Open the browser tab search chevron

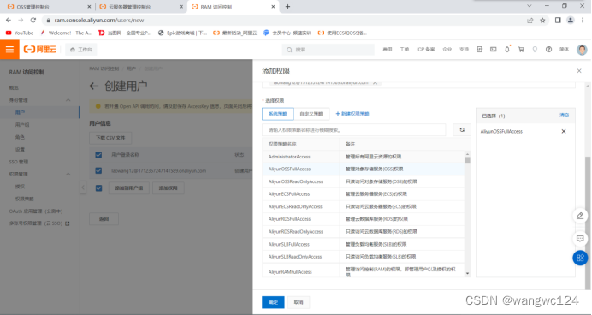coord(530,6)
